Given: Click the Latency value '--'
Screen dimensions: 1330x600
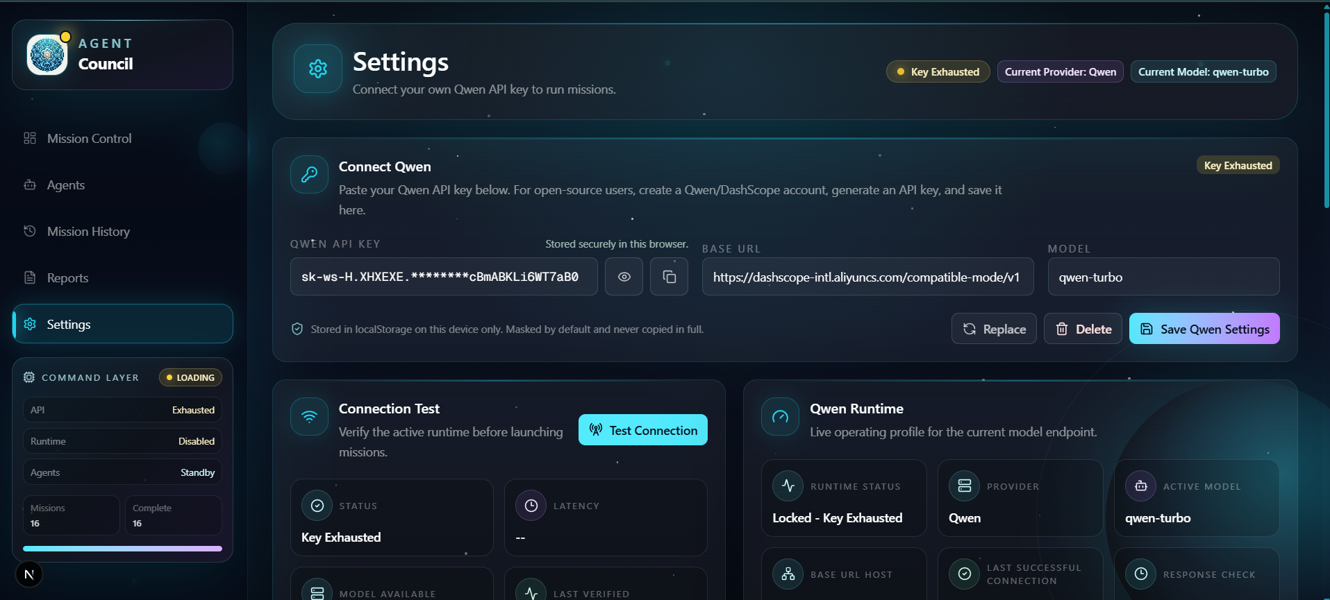Looking at the screenshot, I should point(520,538).
